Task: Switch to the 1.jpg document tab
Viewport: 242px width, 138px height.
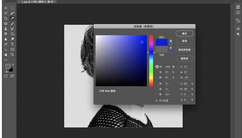Action: (38, 2)
